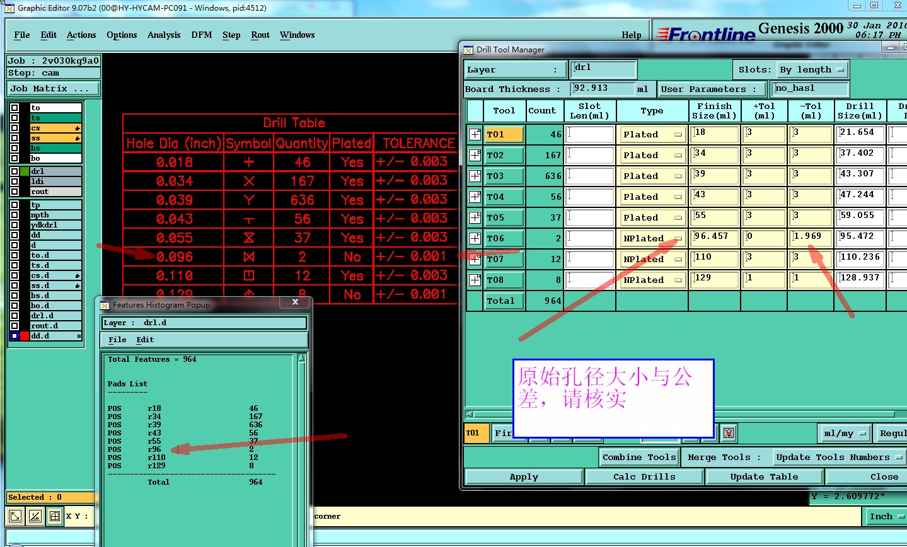Open the Actions menu
This screenshot has height=547, width=907.
(x=81, y=35)
